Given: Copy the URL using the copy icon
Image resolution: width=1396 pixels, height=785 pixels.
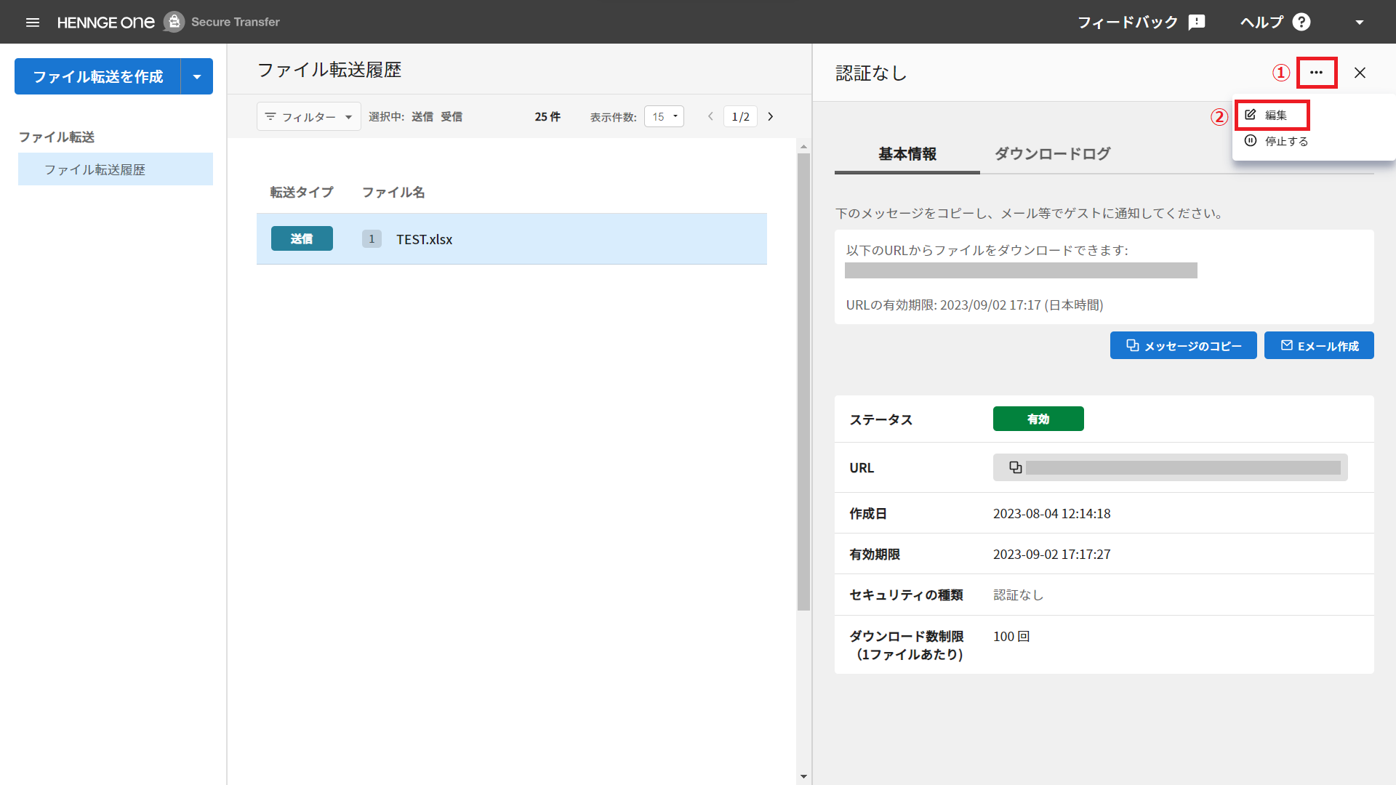Looking at the screenshot, I should [1016, 467].
